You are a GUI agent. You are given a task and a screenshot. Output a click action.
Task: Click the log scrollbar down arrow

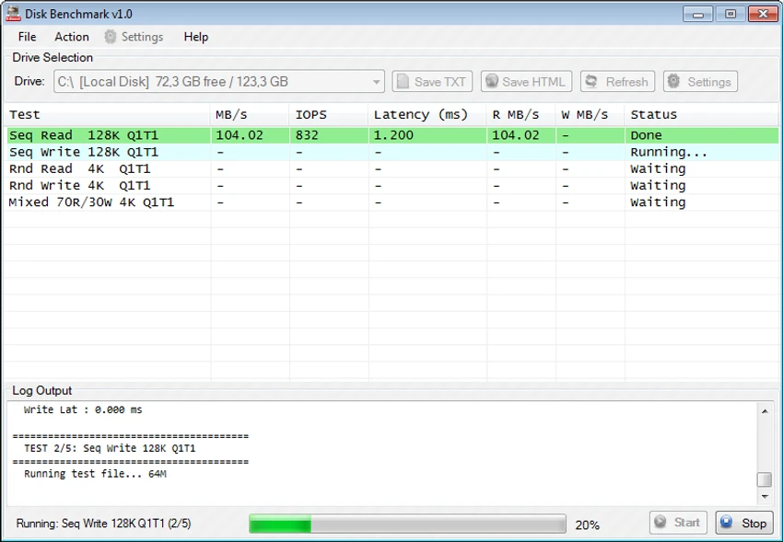click(x=765, y=497)
